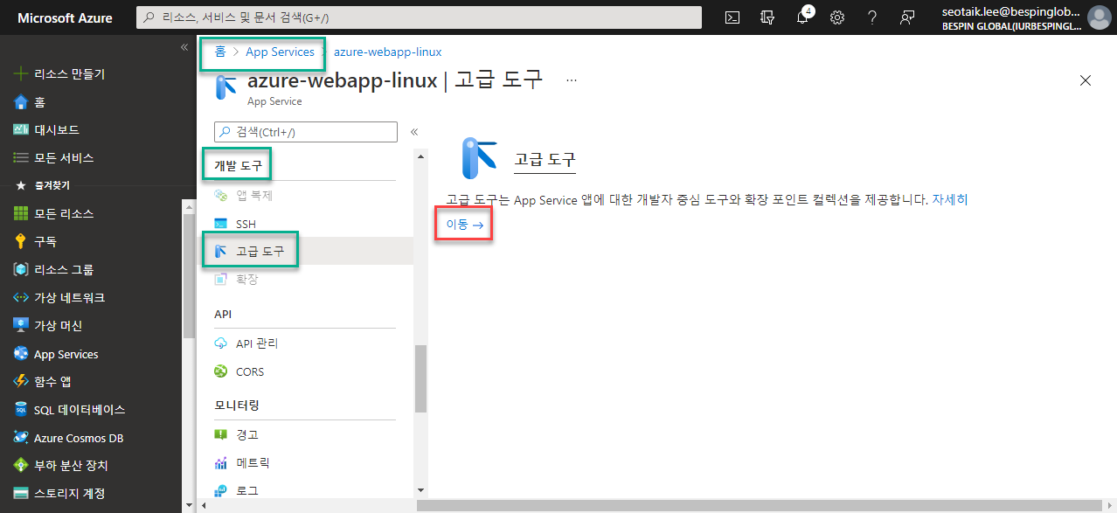The width and height of the screenshot is (1117, 513).
Task: Click the 대시보드 chart icon
Action: pos(22,129)
